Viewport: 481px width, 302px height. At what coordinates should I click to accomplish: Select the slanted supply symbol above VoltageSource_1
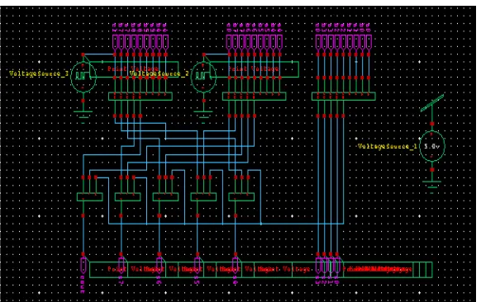pyautogui.click(x=432, y=103)
